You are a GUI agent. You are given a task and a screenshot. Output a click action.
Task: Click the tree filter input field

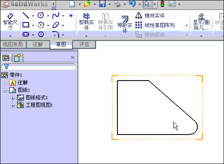click(39, 66)
